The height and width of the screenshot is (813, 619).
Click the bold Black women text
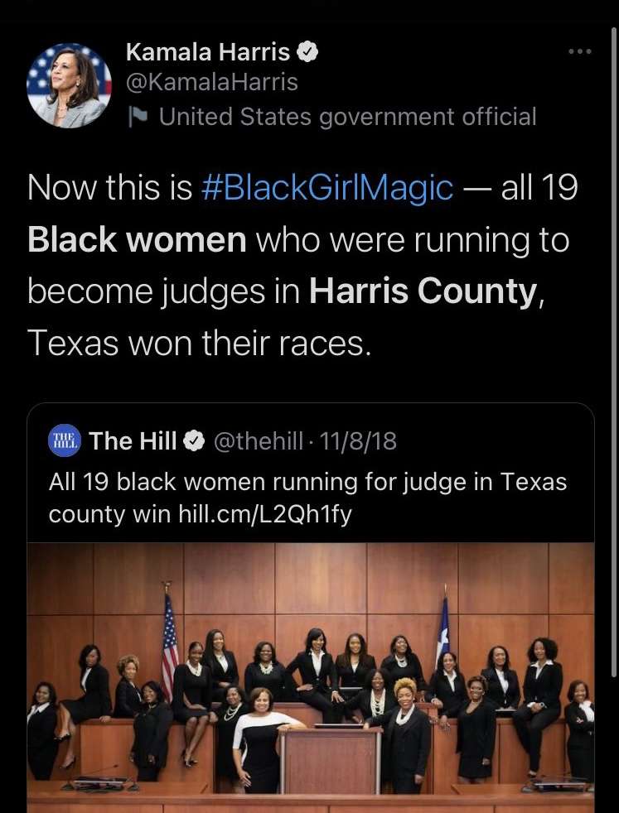point(137,239)
